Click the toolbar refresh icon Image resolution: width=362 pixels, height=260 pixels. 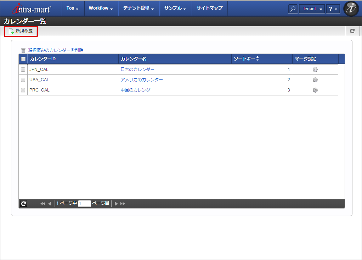tap(352, 31)
